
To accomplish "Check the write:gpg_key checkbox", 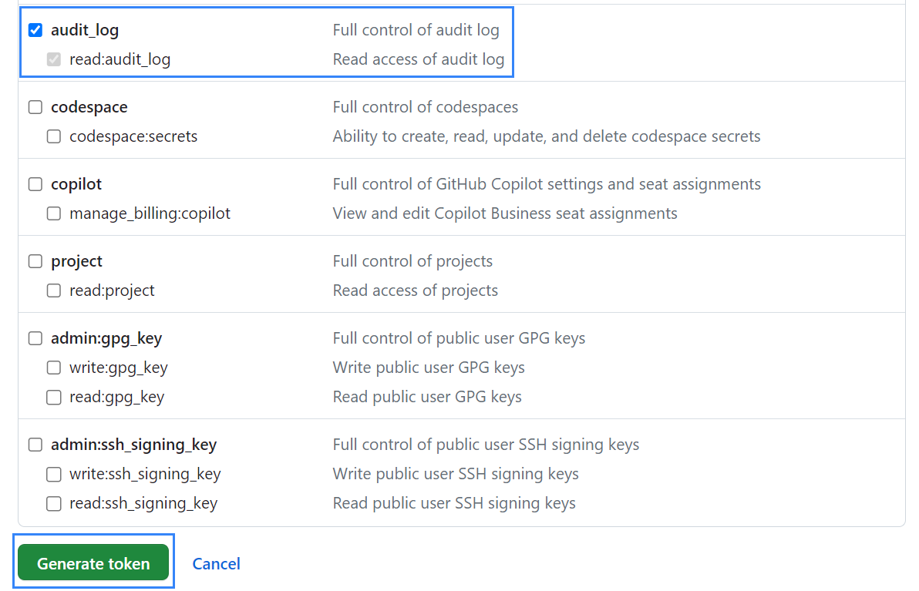I will tap(54, 368).
